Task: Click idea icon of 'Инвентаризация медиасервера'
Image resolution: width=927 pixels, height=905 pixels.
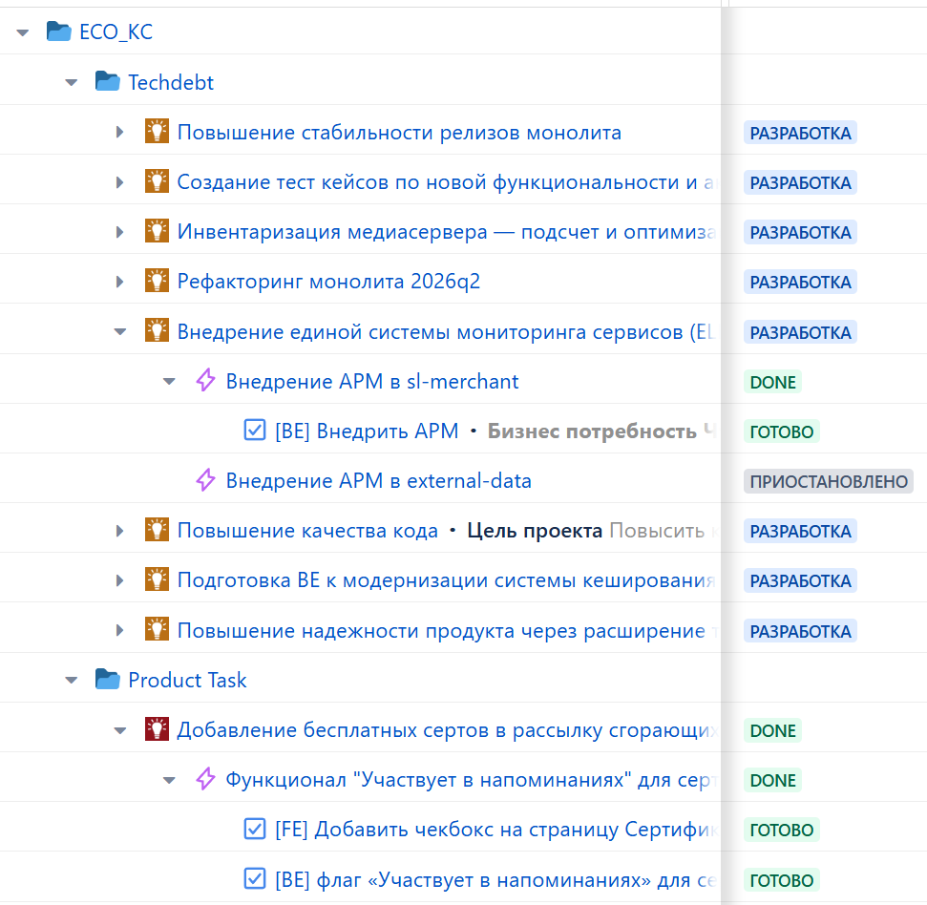Action: [157, 231]
